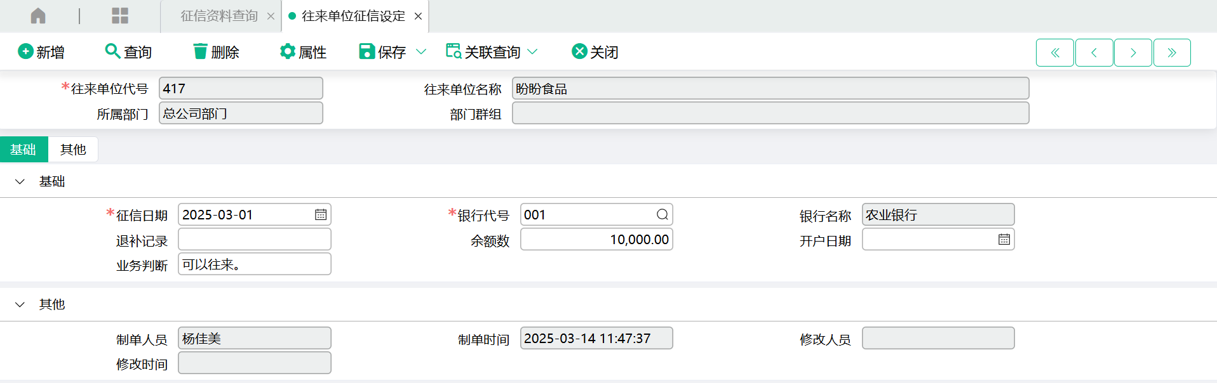Save the record with 保存

point(382,52)
